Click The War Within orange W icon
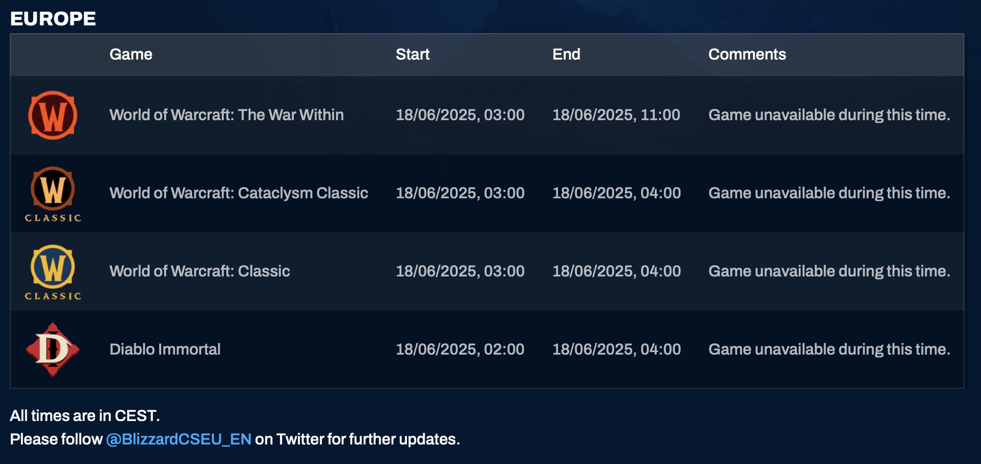Screen dimensions: 981x464 [x=53, y=115]
